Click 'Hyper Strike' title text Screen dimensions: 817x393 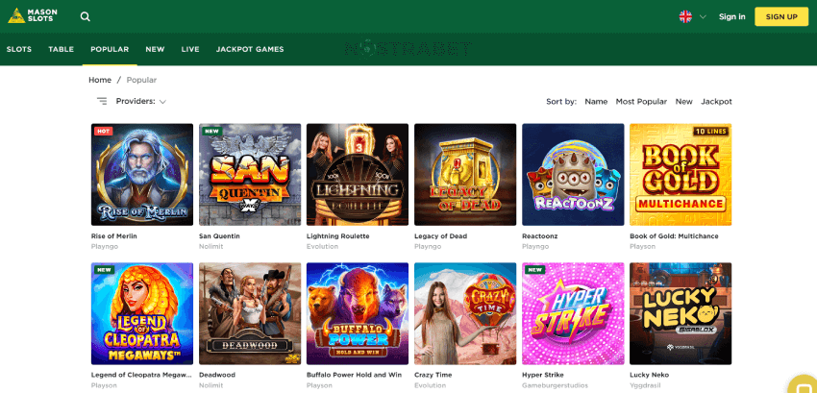[x=543, y=375]
